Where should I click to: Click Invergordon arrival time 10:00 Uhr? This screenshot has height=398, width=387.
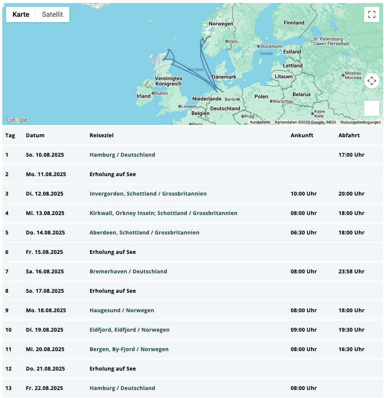point(304,194)
